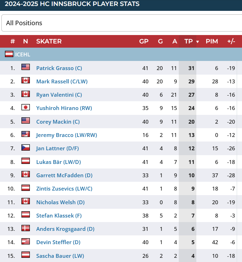Click the Czech flag beside Jan Lattner
The image size is (242, 262).
tap(26, 148)
